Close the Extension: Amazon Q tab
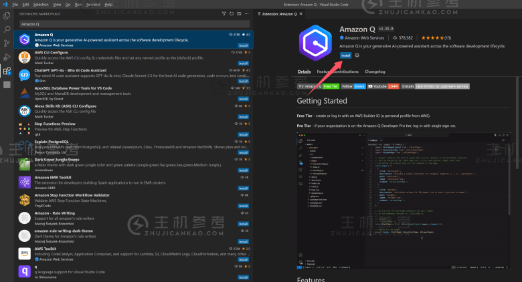The image size is (522, 282). (301, 14)
